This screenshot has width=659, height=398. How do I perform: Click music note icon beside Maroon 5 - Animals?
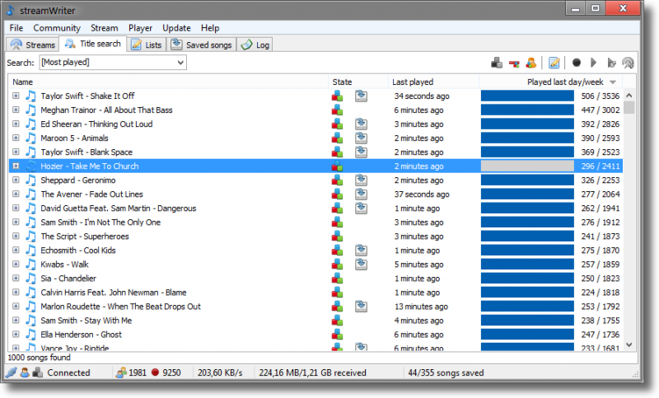[x=30, y=138]
